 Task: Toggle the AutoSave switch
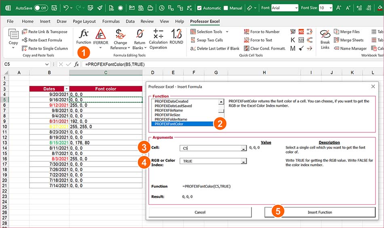(x=41, y=8)
